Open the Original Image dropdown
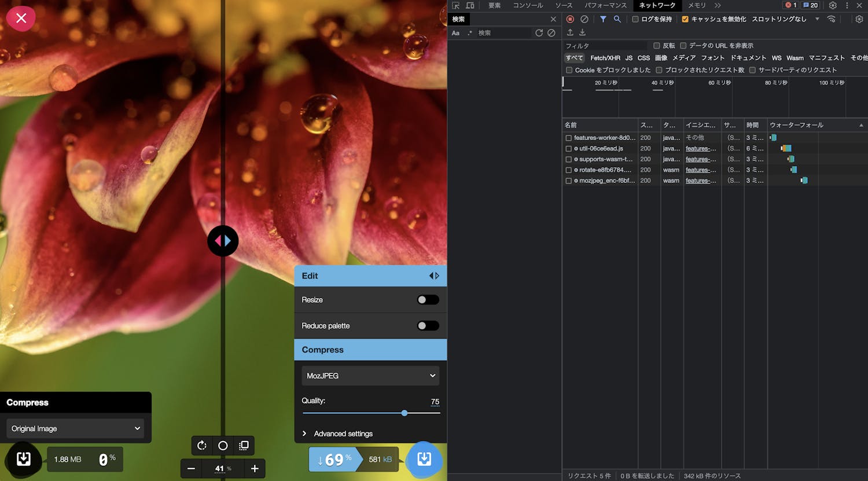 click(75, 428)
